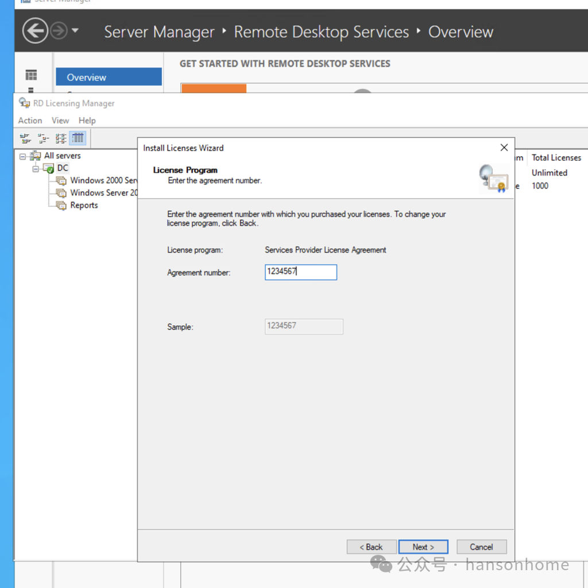Screen dimensions: 588x588
Task: Select the list view toolbar icon
Action: (60, 138)
